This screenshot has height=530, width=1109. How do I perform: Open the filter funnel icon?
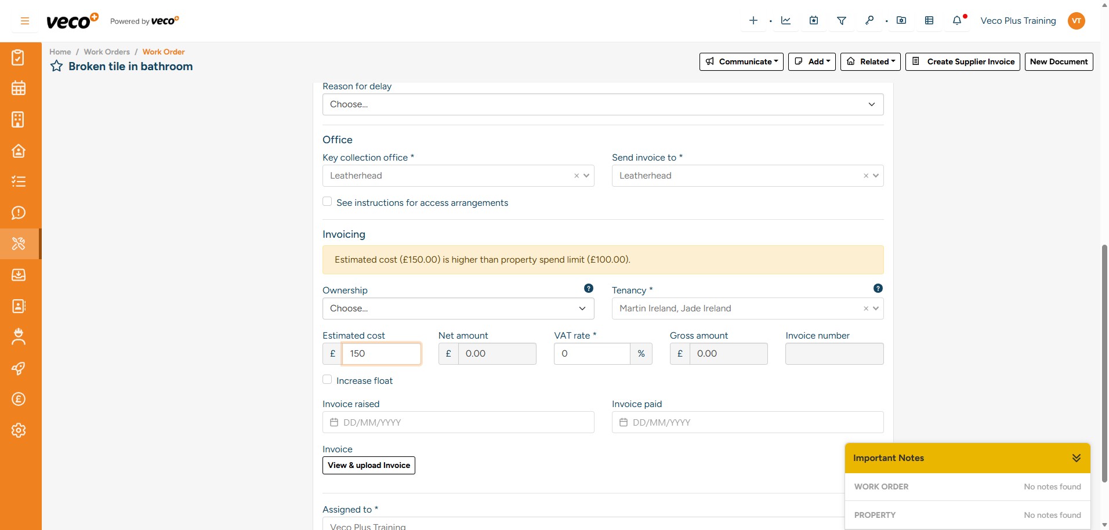pyautogui.click(x=841, y=21)
